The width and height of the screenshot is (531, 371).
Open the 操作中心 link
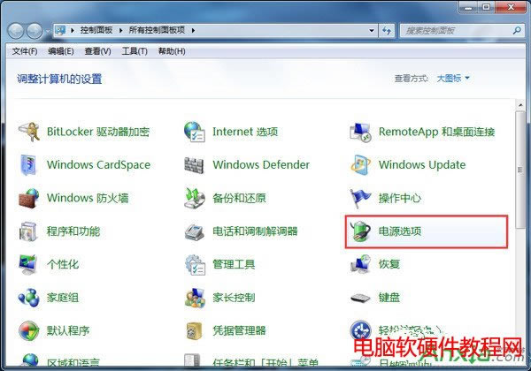(400, 198)
